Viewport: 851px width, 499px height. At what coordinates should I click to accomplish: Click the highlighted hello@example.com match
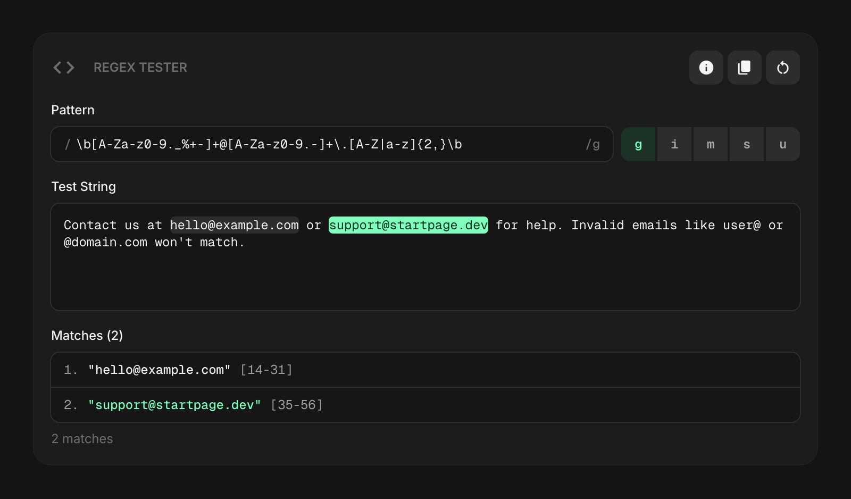[x=234, y=225]
